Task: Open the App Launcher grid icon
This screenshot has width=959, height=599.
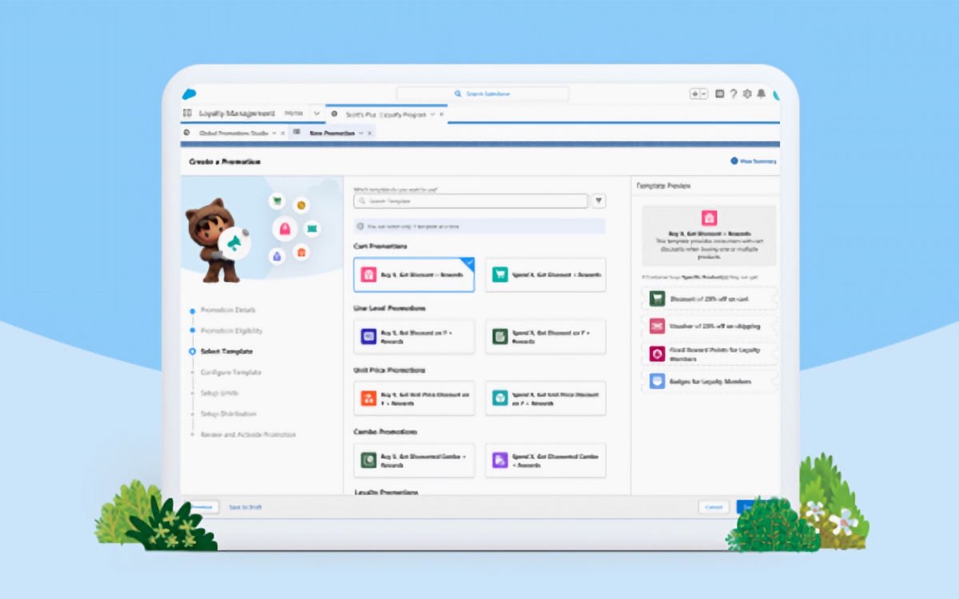Action: (187, 113)
